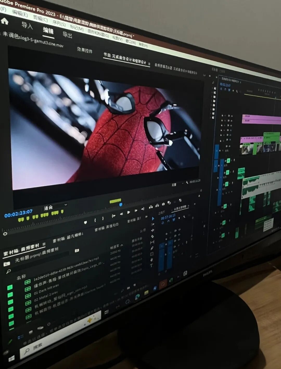281x369 pixels.
Task: Click the Add Marker button
Action: click(85, 222)
